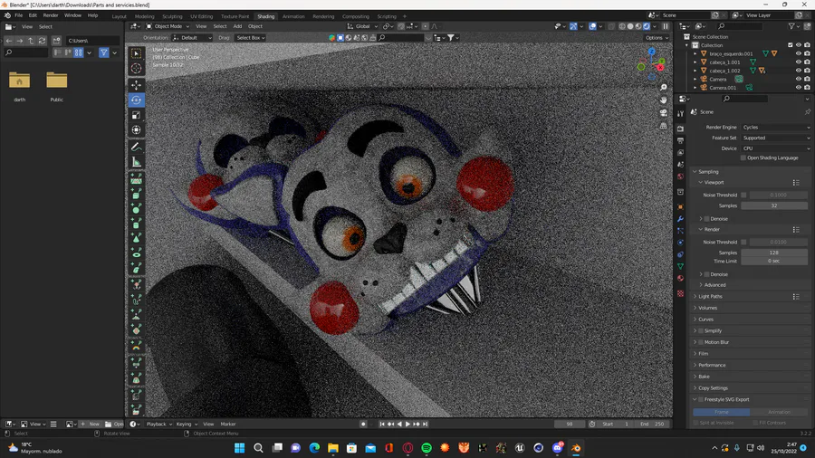Open the darth folder in file browser

(19, 86)
